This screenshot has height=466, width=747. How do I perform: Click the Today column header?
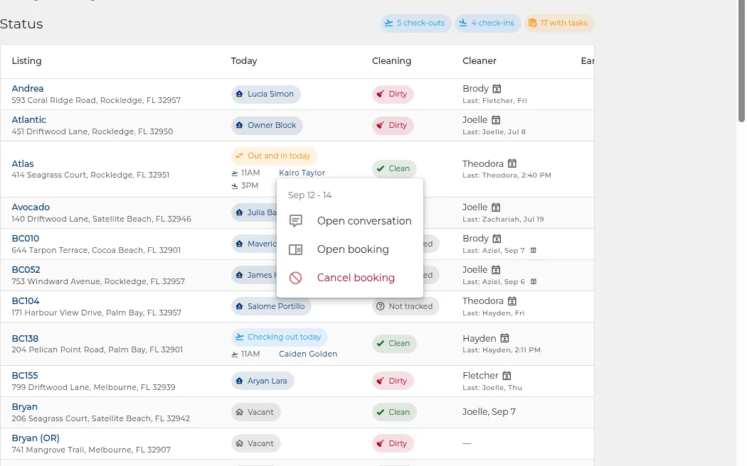pos(244,61)
